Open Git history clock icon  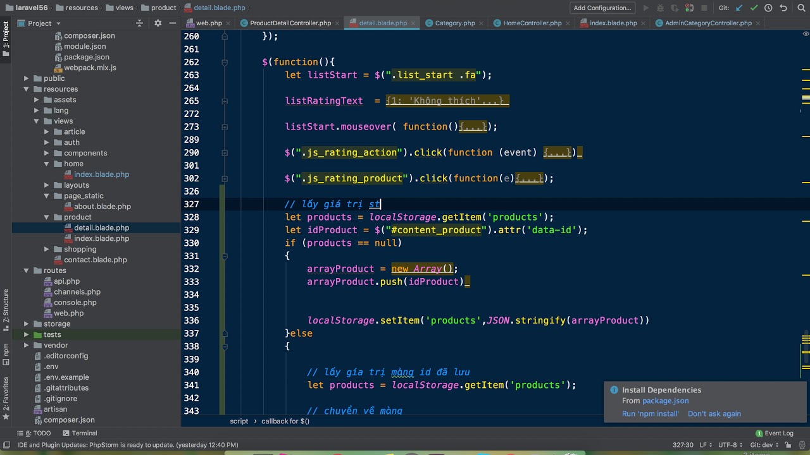(768, 8)
